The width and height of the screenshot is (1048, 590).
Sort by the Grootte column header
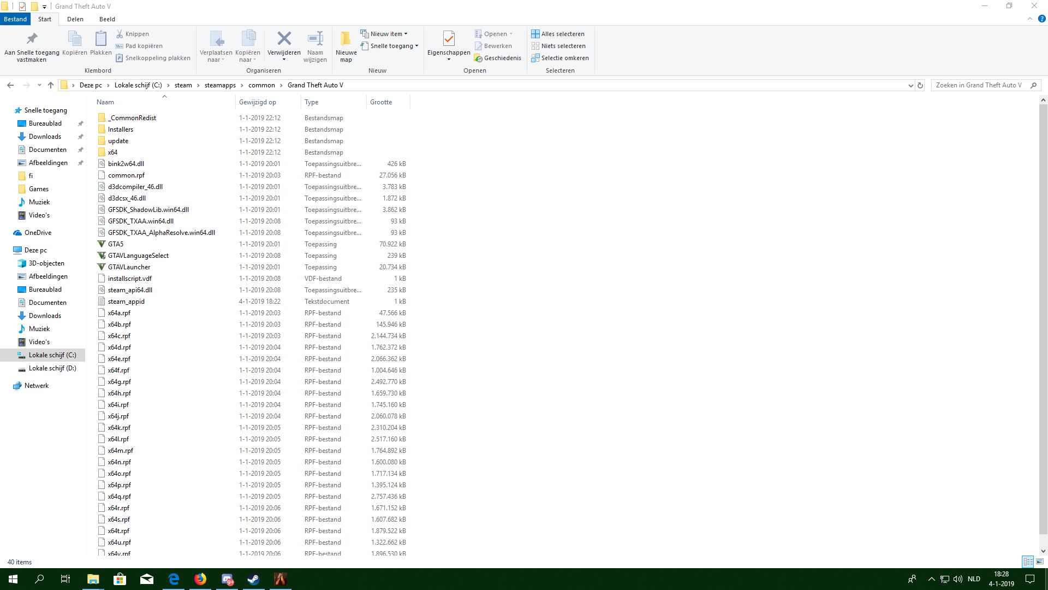[x=381, y=102]
